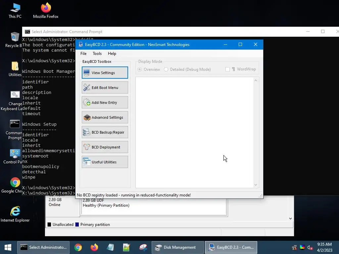Open Edit Boot Menu section
Viewport: 339px width, 254px height.
[x=105, y=87]
